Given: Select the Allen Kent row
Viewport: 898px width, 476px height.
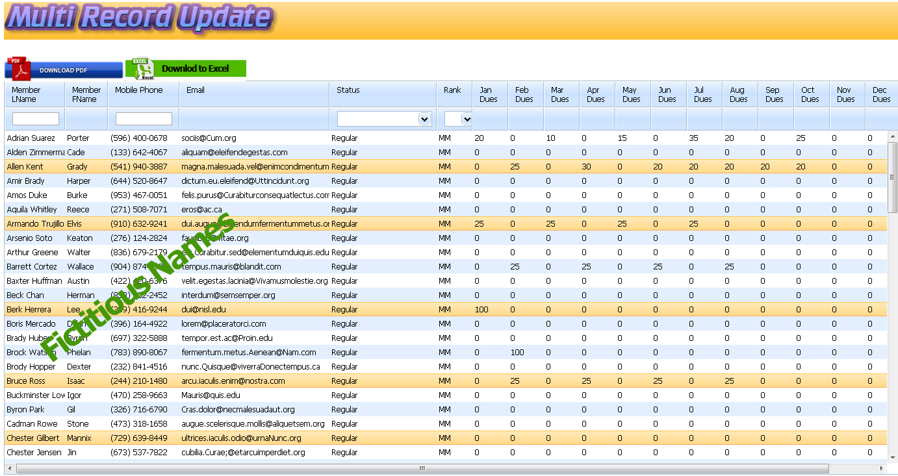Looking at the screenshot, I should click(25, 167).
